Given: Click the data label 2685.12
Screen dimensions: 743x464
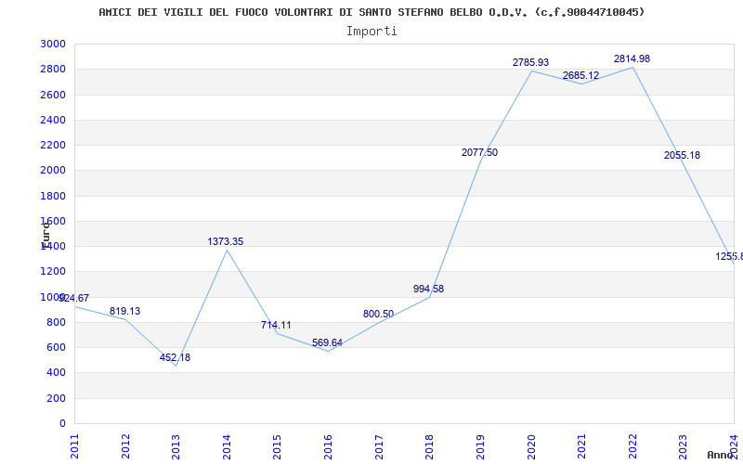Looking at the screenshot, I should (580, 76).
